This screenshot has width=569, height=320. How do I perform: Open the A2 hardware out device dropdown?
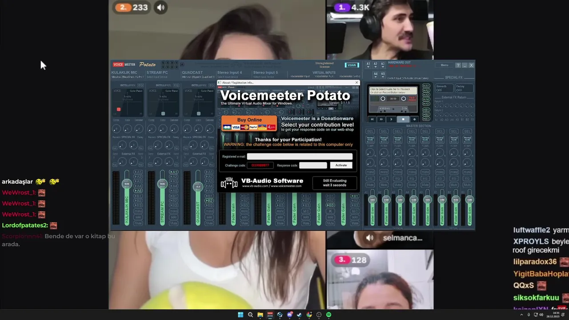click(376, 64)
